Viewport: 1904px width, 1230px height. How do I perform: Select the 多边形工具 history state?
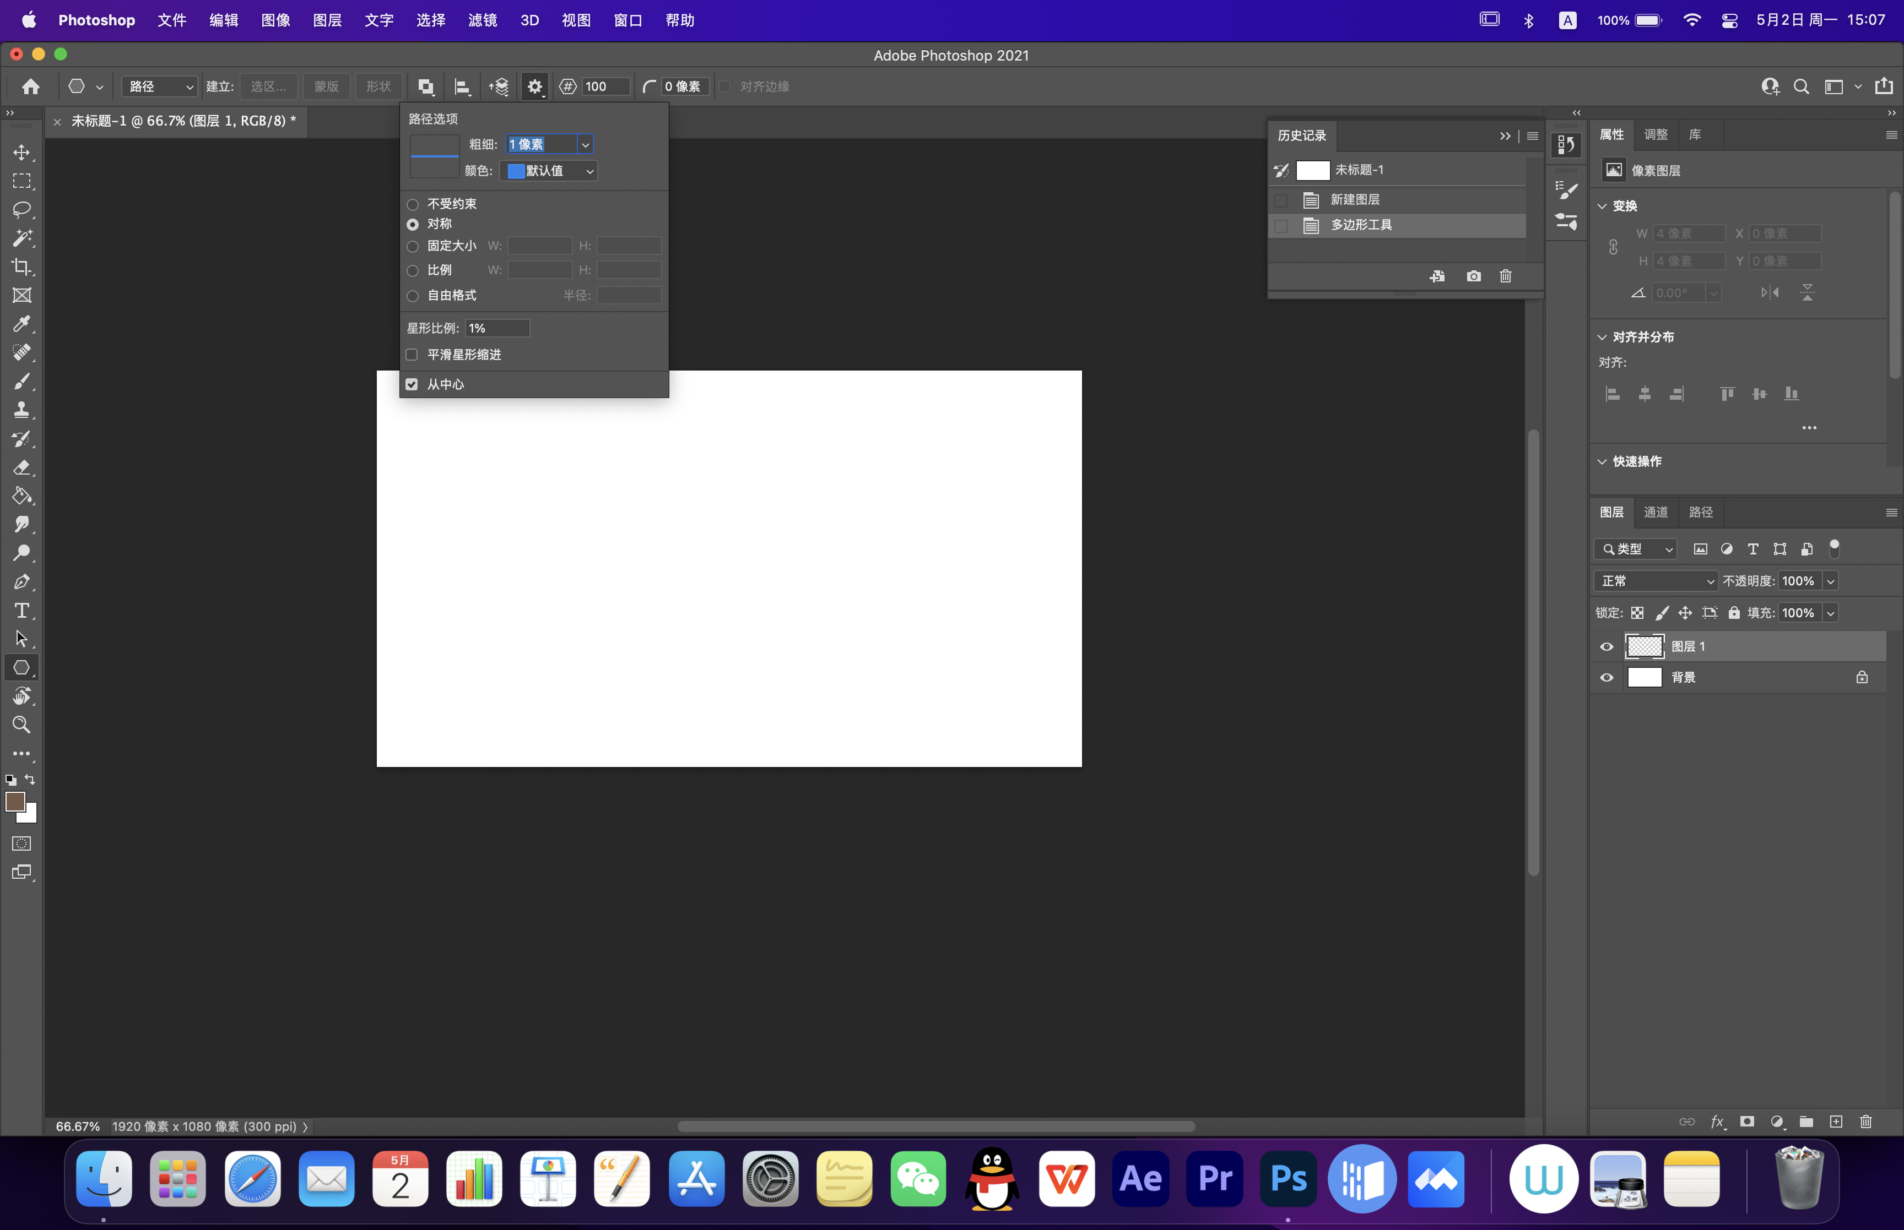click(x=1398, y=225)
